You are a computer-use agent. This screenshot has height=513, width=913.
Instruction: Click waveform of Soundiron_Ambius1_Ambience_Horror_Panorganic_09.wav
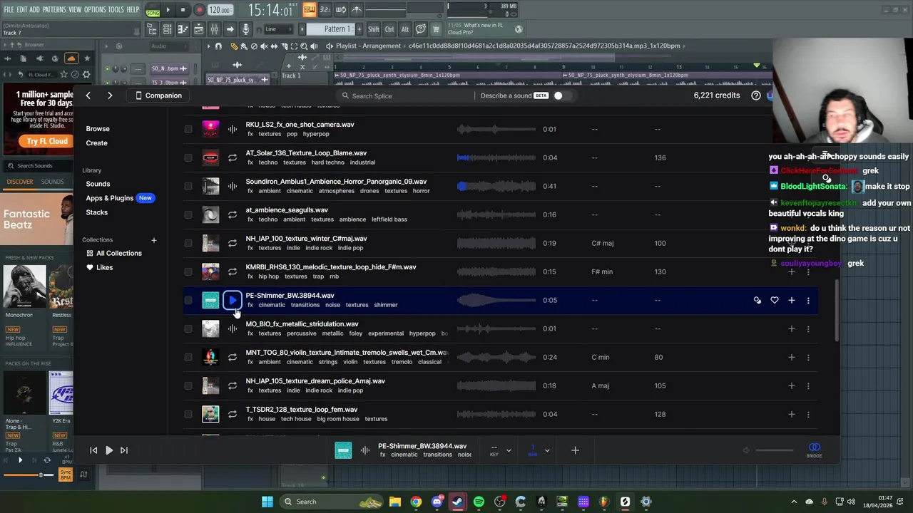pos(496,186)
